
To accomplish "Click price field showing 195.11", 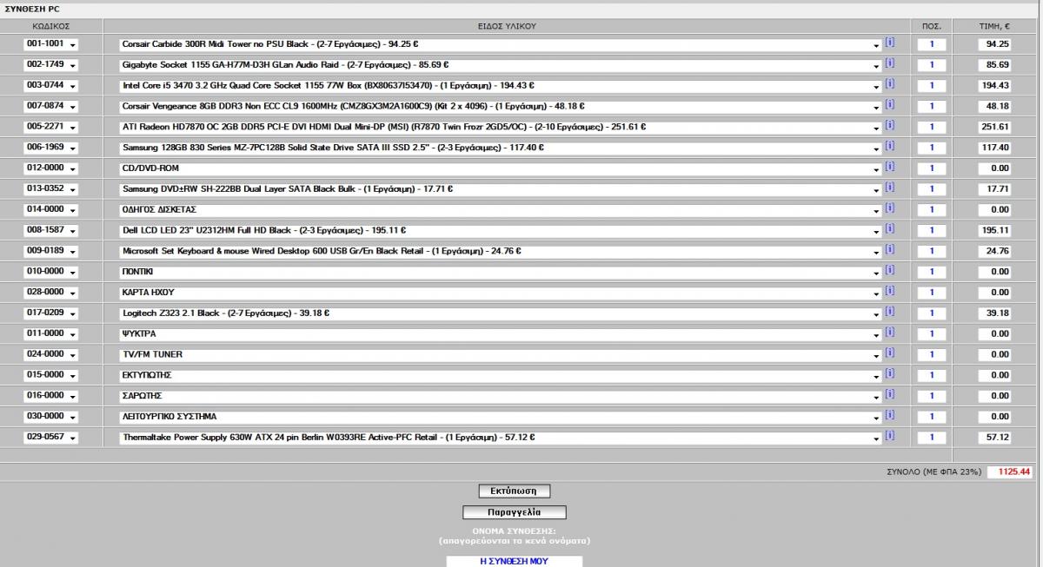I will pos(995,231).
